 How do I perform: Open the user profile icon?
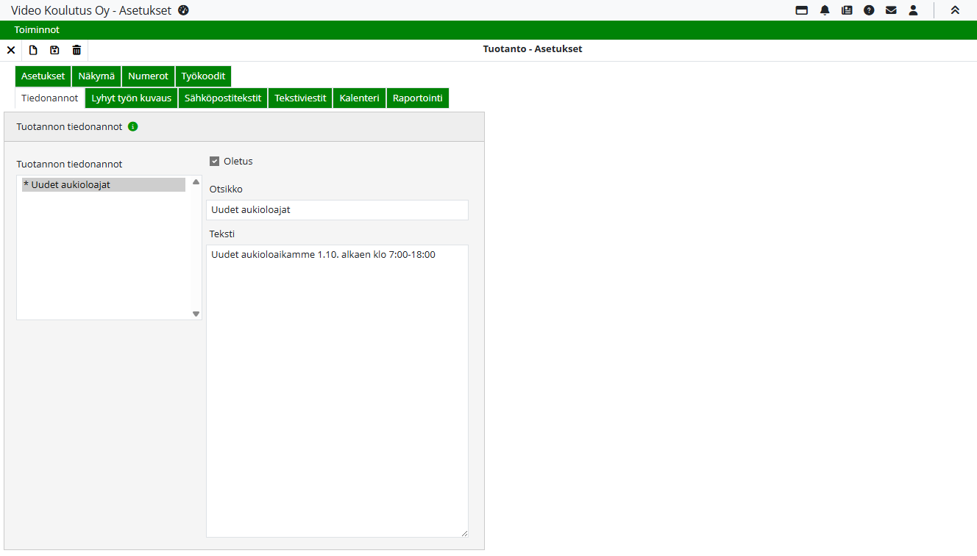(913, 10)
